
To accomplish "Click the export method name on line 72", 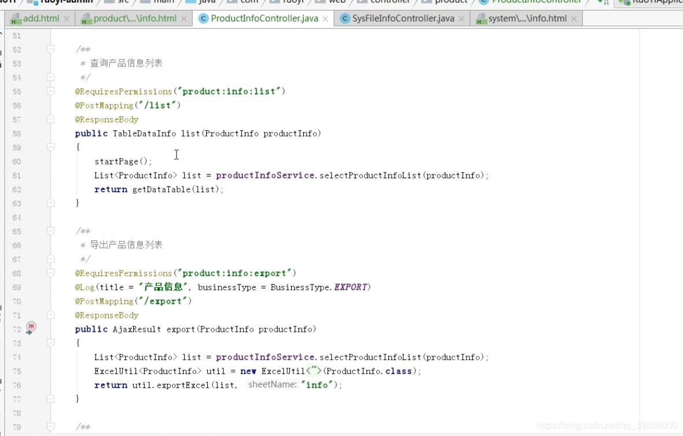I will pos(181,329).
